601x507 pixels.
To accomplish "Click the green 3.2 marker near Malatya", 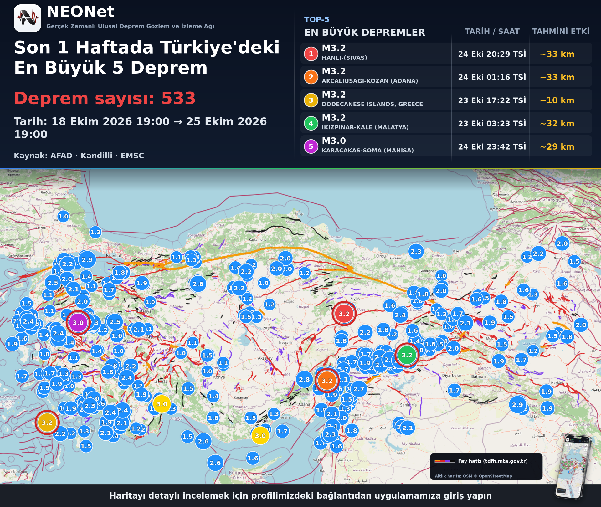I will [407, 355].
